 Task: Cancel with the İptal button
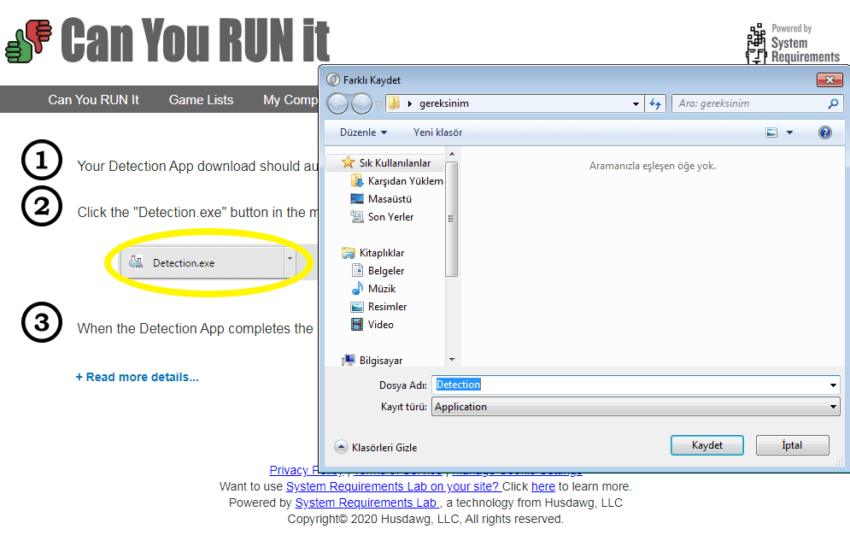[x=791, y=445]
